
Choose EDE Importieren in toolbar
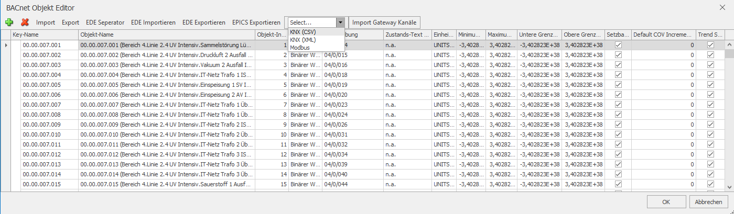153,22
